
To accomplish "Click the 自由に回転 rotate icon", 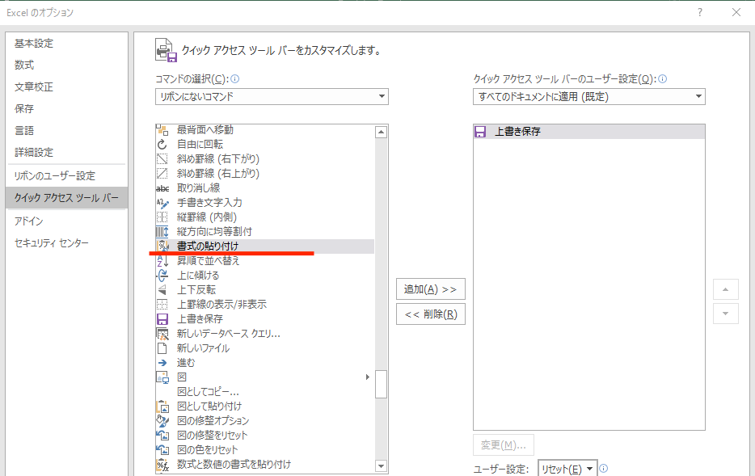I will pyautogui.click(x=162, y=145).
